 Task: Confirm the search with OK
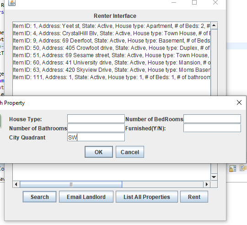99,152
